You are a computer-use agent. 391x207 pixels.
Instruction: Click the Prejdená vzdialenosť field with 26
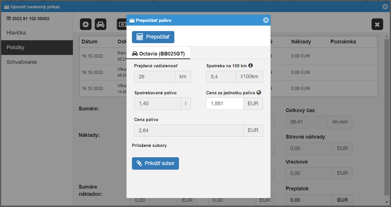154,77
